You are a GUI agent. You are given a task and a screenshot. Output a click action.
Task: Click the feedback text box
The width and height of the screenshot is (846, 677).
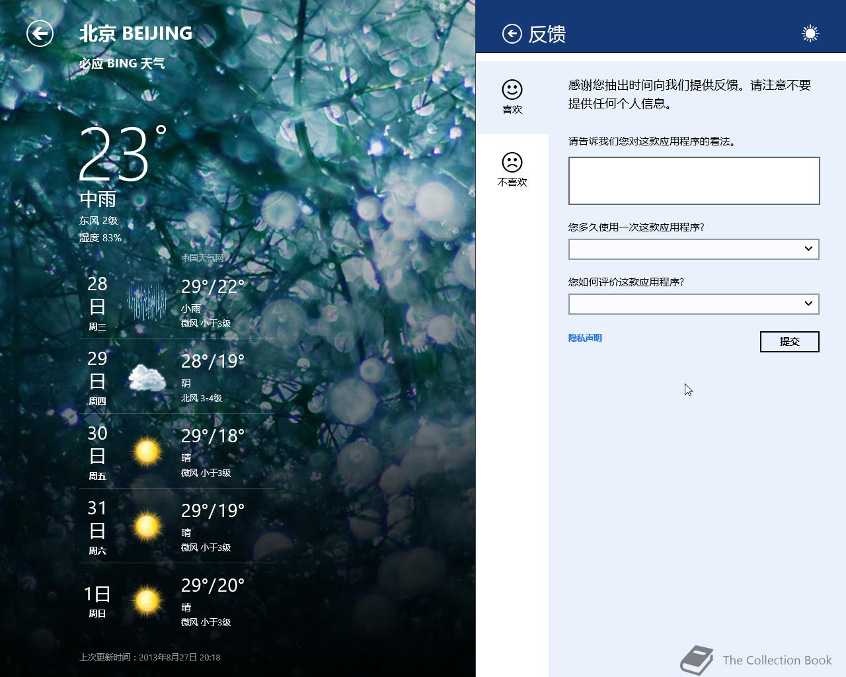(x=694, y=180)
